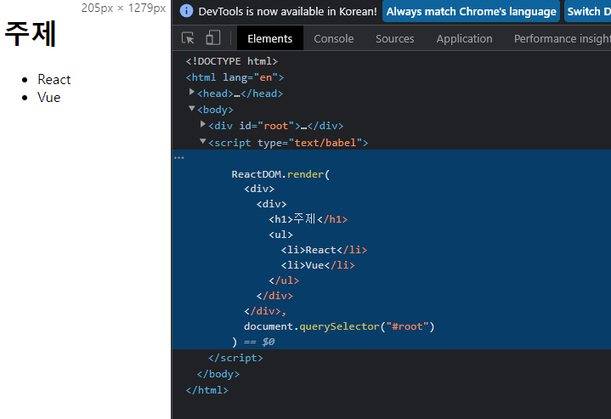Switch to the Application tab
Screen dimensions: 611x419
pyautogui.click(x=464, y=38)
